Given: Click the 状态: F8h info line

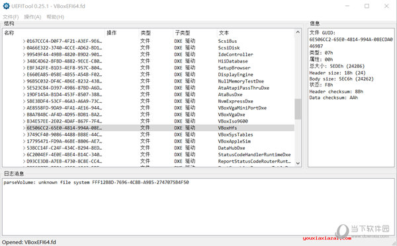Looking at the screenshot, I should tap(321, 85).
